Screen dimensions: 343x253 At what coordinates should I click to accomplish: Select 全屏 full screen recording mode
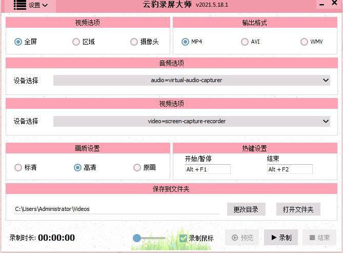tap(18, 42)
